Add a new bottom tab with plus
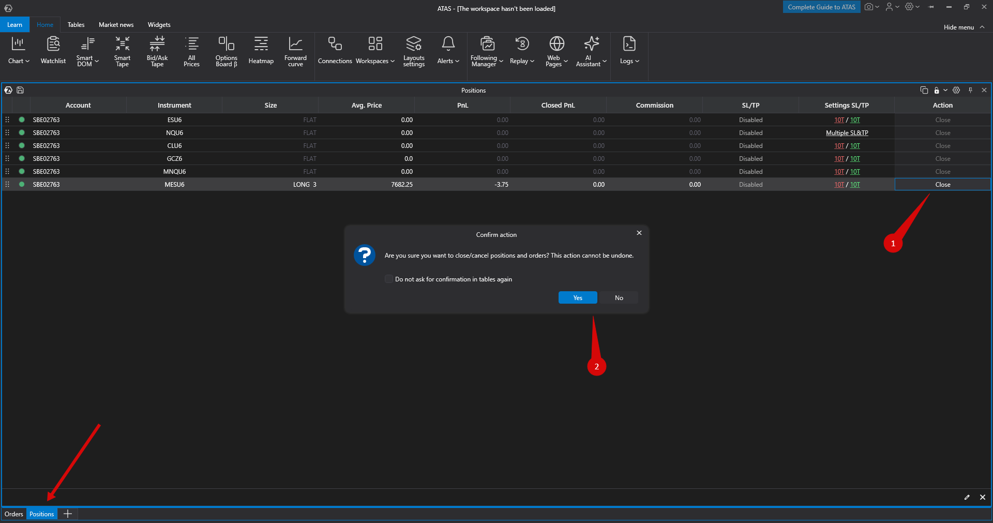This screenshot has width=993, height=523. pos(68,514)
